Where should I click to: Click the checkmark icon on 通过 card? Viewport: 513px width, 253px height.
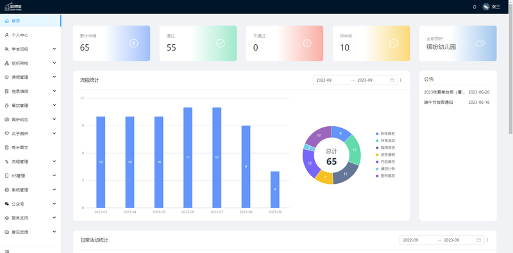pyautogui.click(x=220, y=43)
